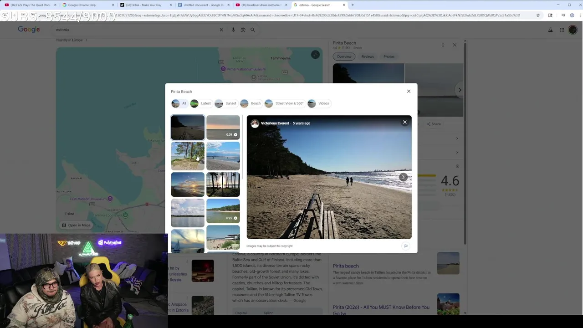Image resolution: width=583 pixels, height=328 pixels.
Task: Advance the side panel photo carousel
Action: click(460, 90)
